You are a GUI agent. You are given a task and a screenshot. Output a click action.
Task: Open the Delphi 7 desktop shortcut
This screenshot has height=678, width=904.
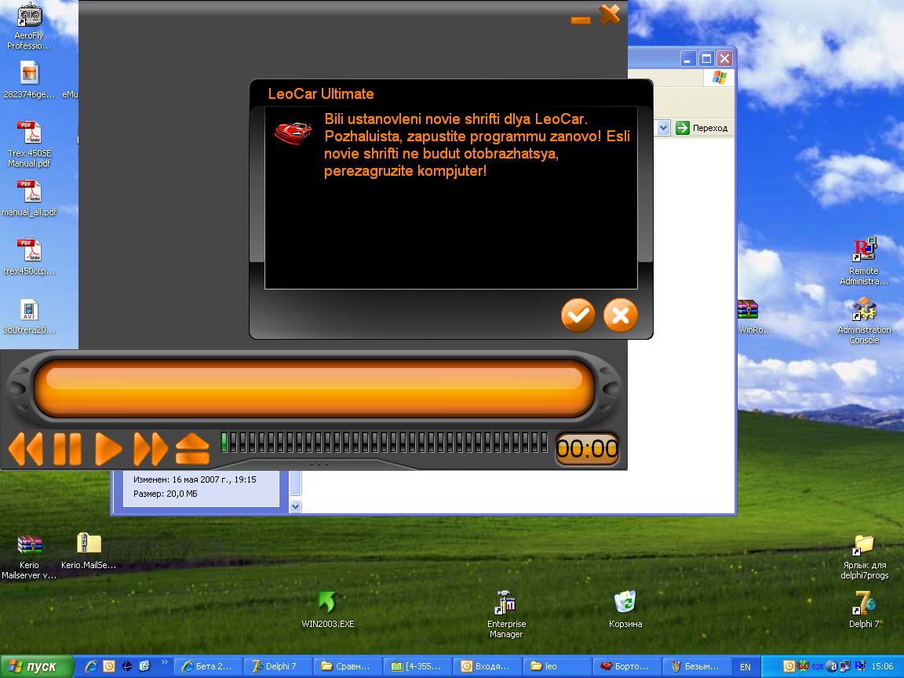864,610
